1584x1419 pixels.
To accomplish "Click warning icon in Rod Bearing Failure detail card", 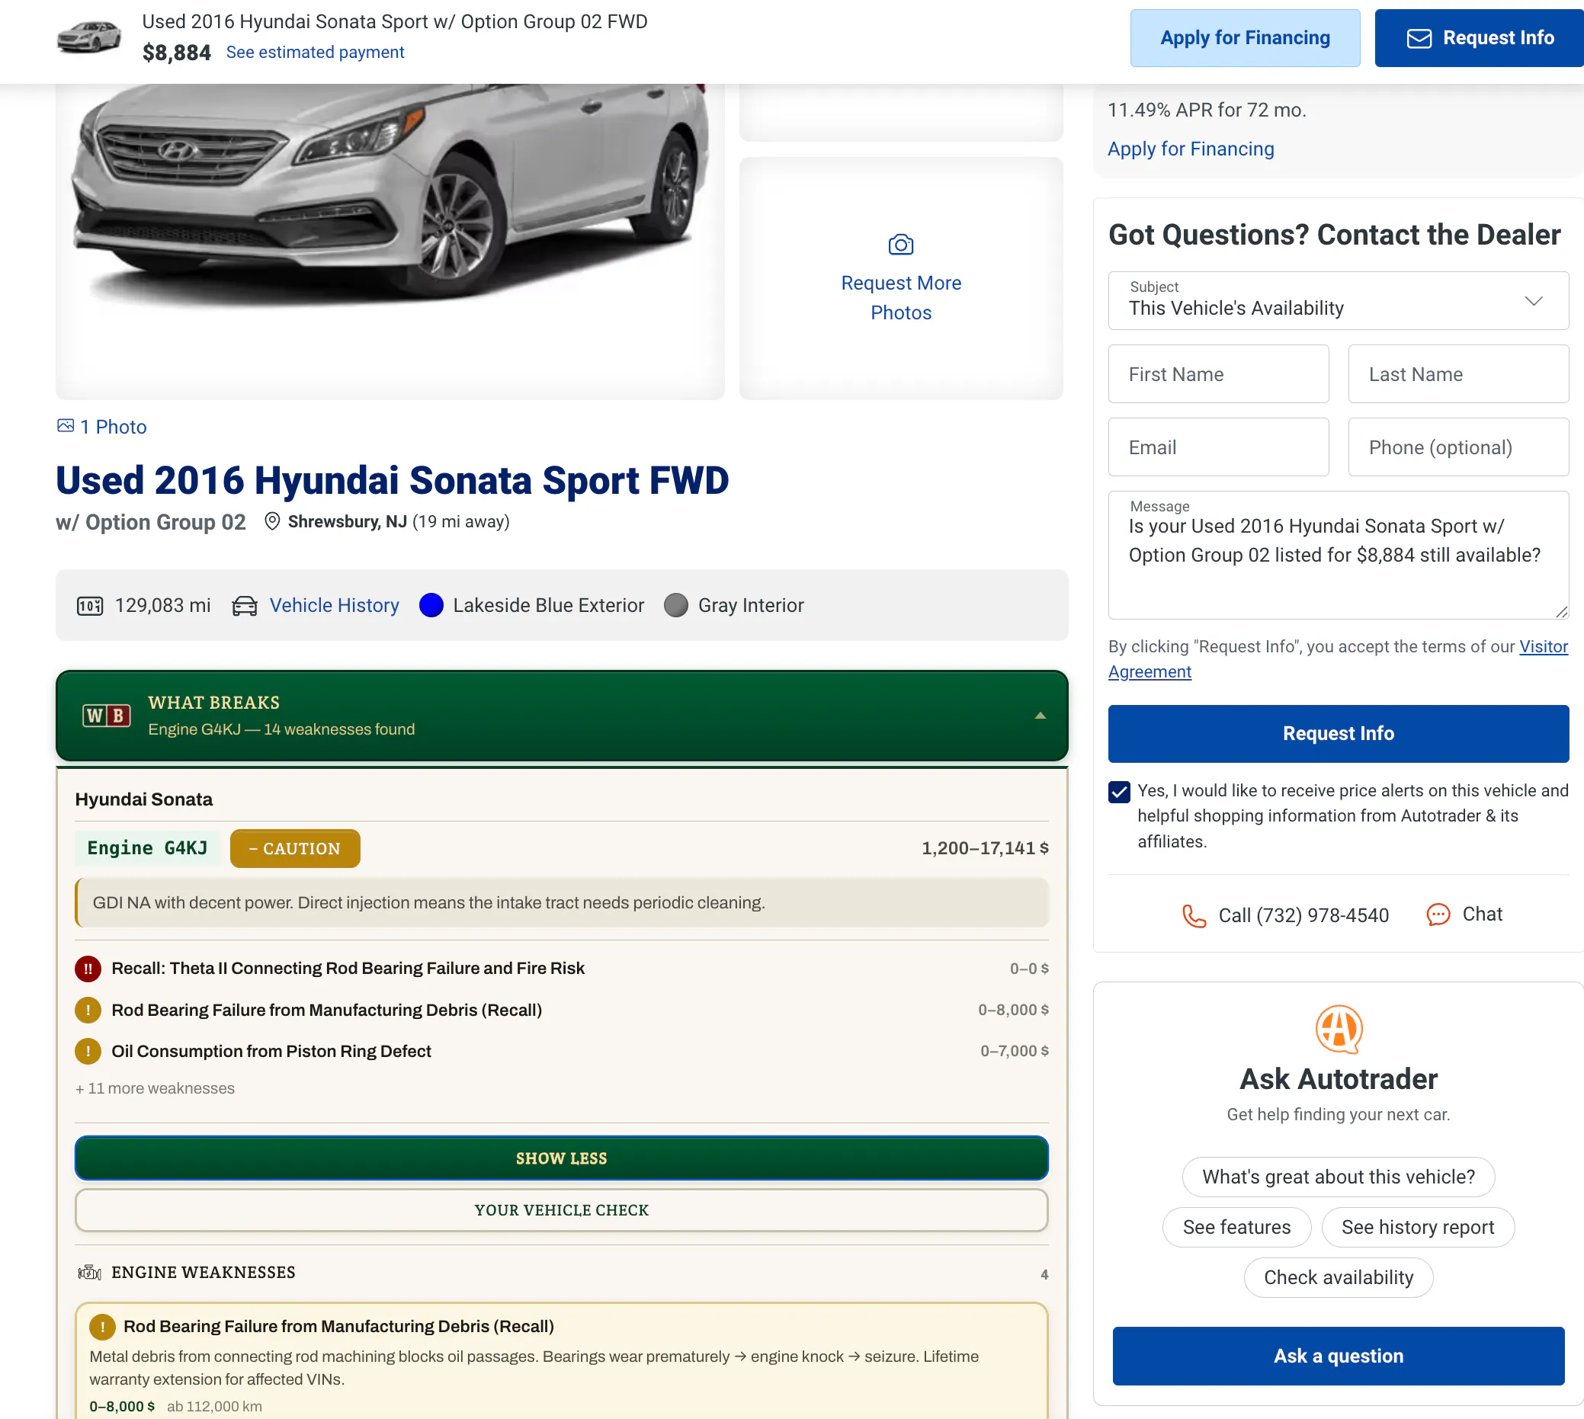I will point(102,1326).
